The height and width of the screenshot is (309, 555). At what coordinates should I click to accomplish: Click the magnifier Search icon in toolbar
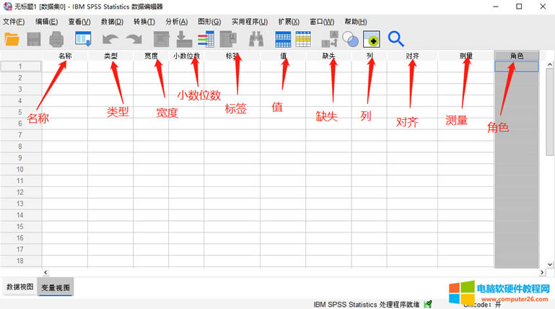pyautogui.click(x=396, y=39)
